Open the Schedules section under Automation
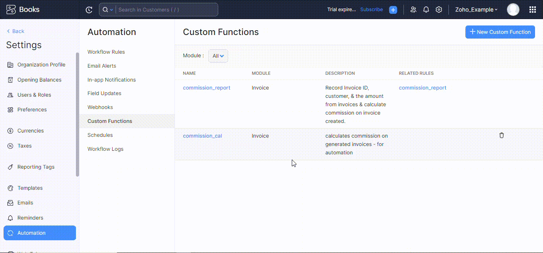The width and height of the screenshot is (543, 253). point(100,135)
